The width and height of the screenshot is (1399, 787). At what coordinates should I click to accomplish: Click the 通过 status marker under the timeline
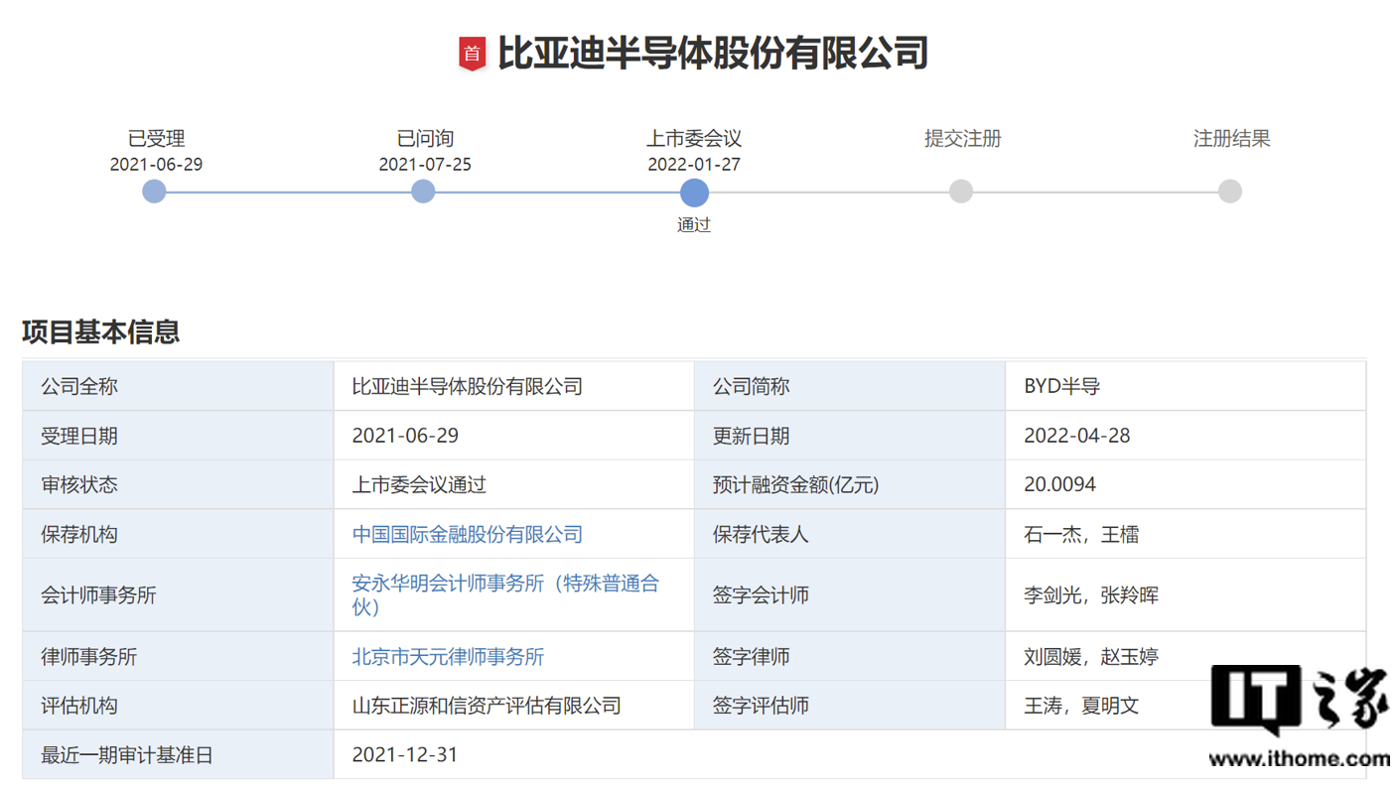coord(694,225)
